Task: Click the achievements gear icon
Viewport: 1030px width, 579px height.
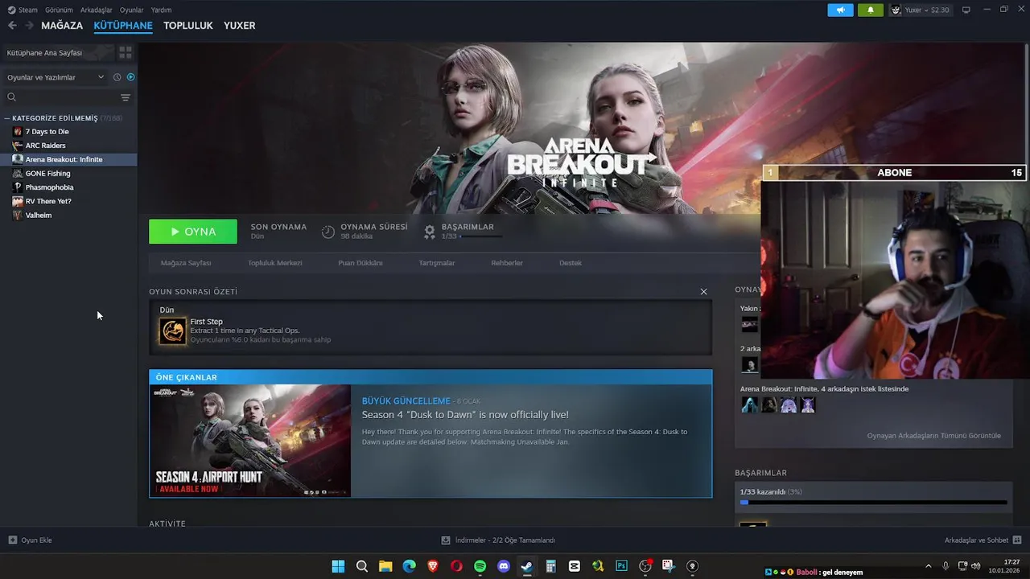Action: [x=430, y=232]
